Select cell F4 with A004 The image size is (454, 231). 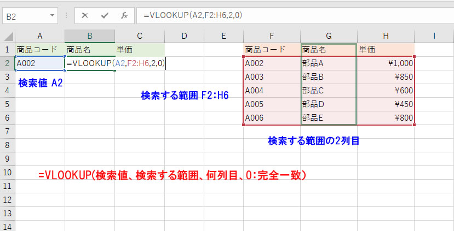tap(272, 90)
